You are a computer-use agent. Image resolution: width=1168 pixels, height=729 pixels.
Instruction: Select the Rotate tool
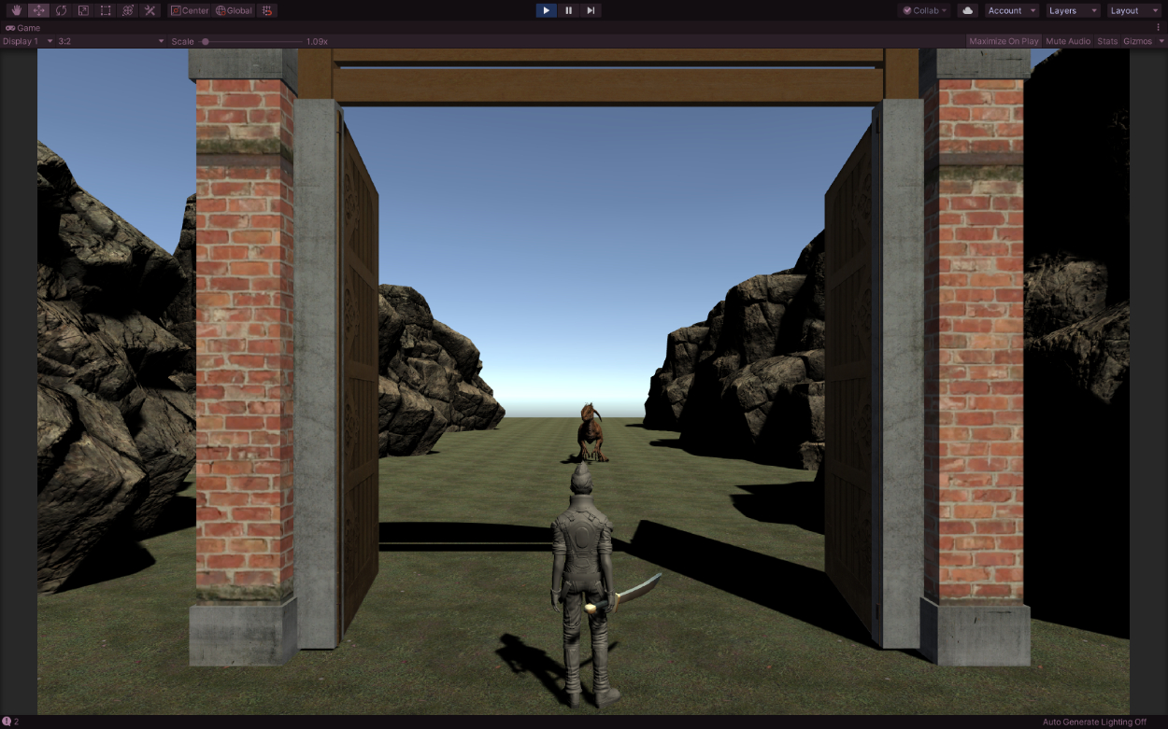(x=61, y=10)
